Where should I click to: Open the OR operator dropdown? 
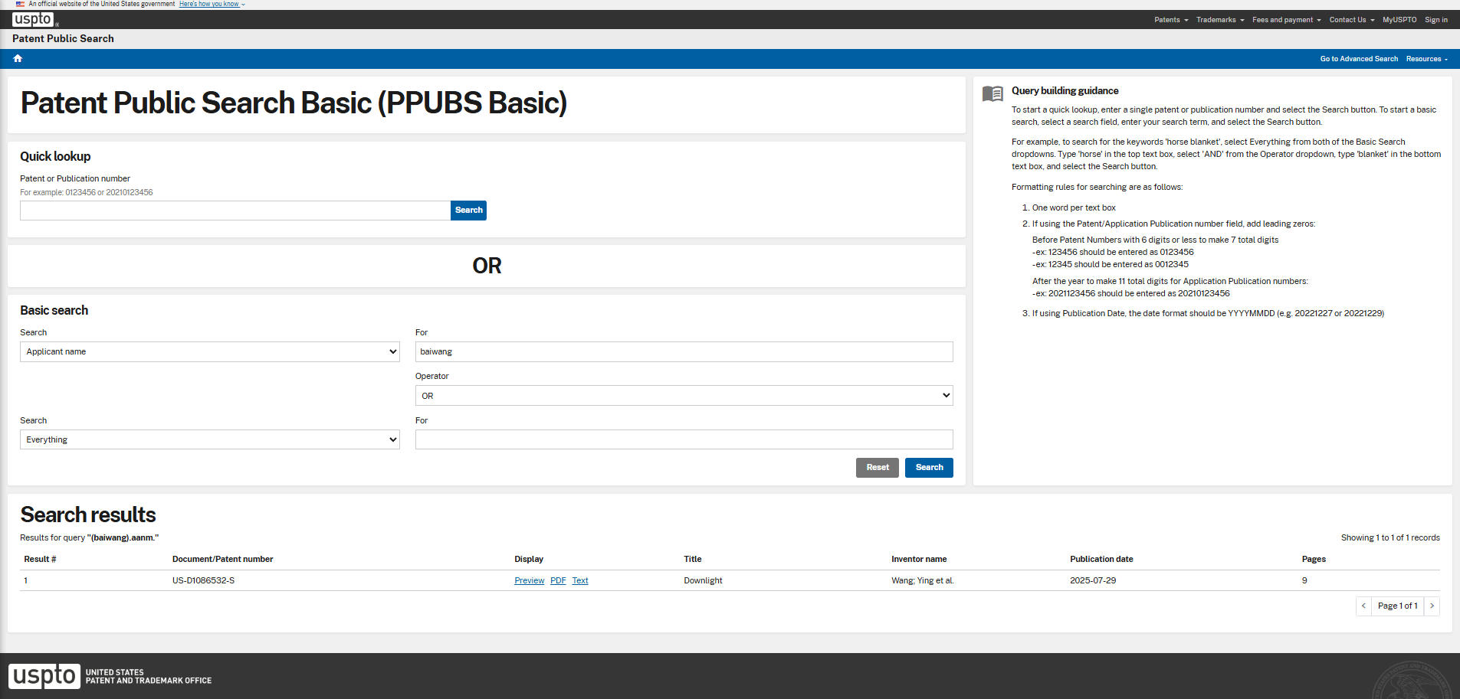point(684,396)
